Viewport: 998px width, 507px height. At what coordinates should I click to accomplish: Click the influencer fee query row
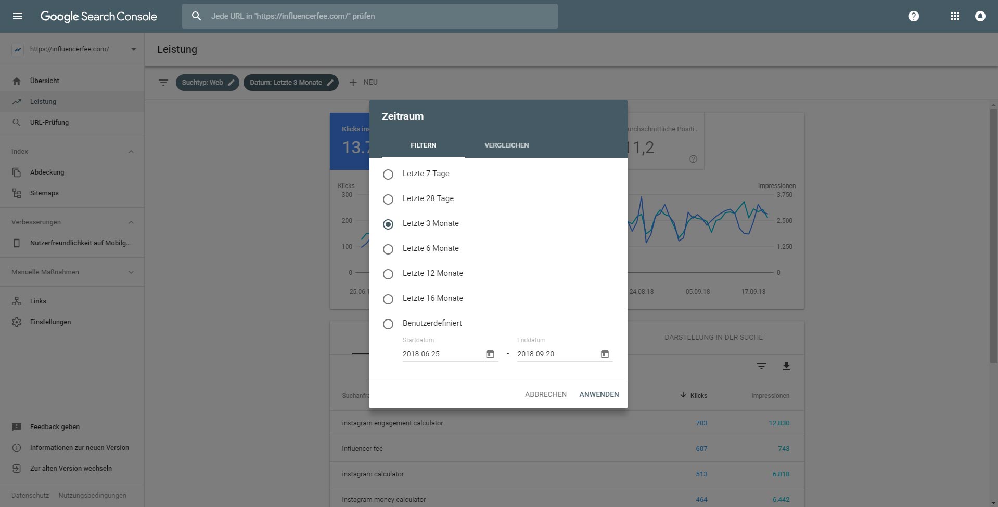(x=567, y=449)
